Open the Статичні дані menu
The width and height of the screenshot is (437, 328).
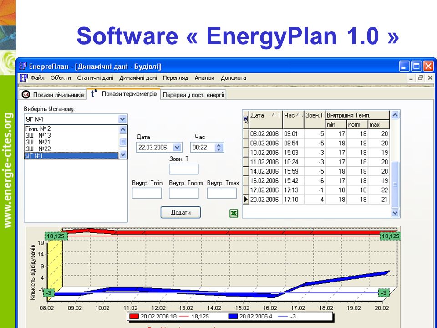[x=95, y=78]
